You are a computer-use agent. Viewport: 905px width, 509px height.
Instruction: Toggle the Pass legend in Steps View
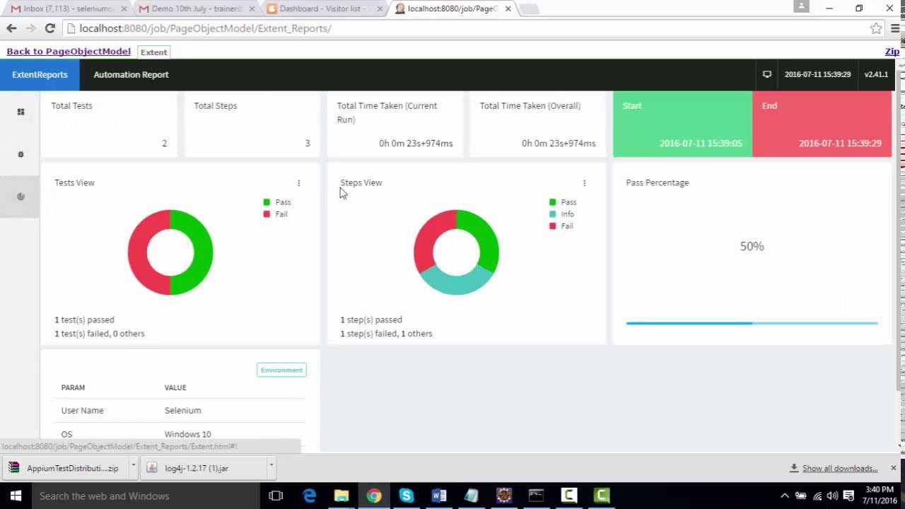pyautogui.click(x=563, y=202)
